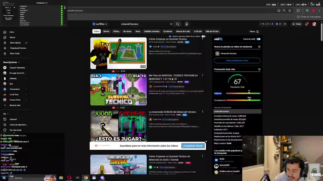Screen dimensions: 323x181
Task: Open options menu for Survival Técnico 2025 Tutorial
Action: click(x=202, y=156)
